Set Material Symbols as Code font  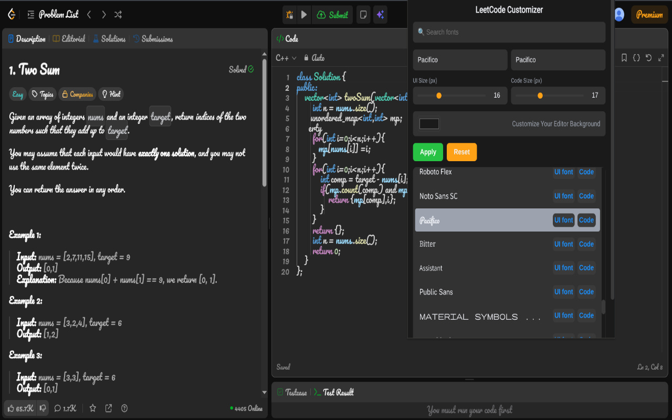(586, 316)
